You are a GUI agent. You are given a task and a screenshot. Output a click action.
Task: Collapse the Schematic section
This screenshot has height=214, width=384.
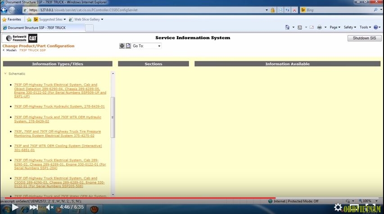5,73
